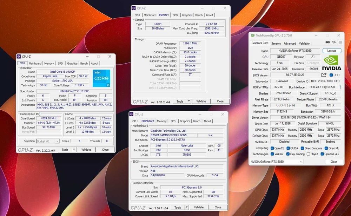This screenshot has height=216, width=351.
Task: Click the BIOS date 04/28/2026 field
Action: point(166,175)
